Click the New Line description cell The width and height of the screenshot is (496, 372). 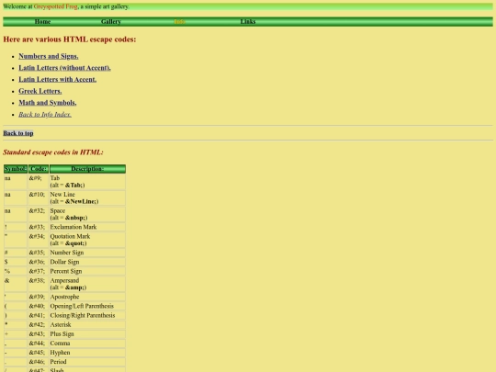(87, 198)
